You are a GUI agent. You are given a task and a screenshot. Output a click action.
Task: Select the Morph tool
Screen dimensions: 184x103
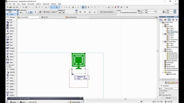(11, 54)
